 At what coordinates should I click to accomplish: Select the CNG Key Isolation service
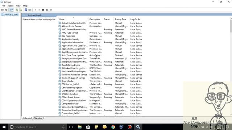tap(70, 94)
